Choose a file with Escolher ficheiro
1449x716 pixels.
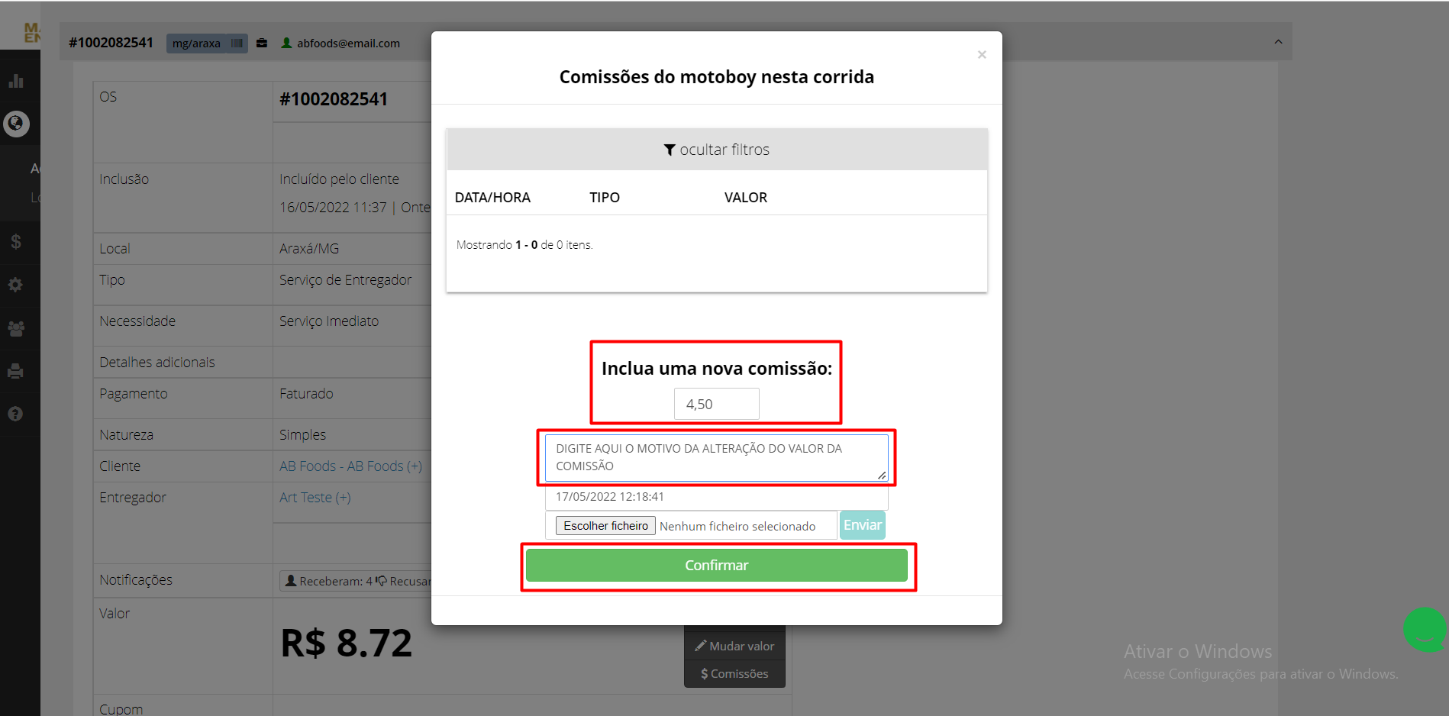605,526
